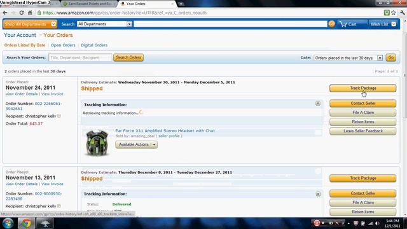Click Go button next to date filter
This screenshot has width=407, height=229.
coord(391,57)
